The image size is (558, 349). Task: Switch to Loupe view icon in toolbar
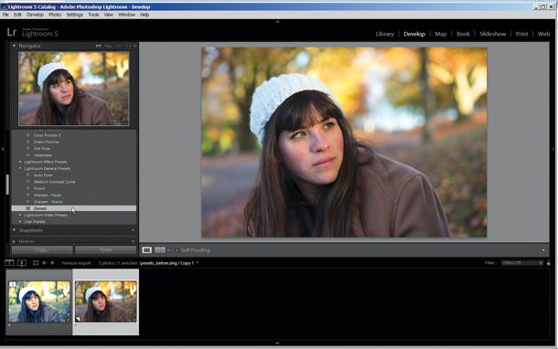pyautogui.click(x=146, y=250)
